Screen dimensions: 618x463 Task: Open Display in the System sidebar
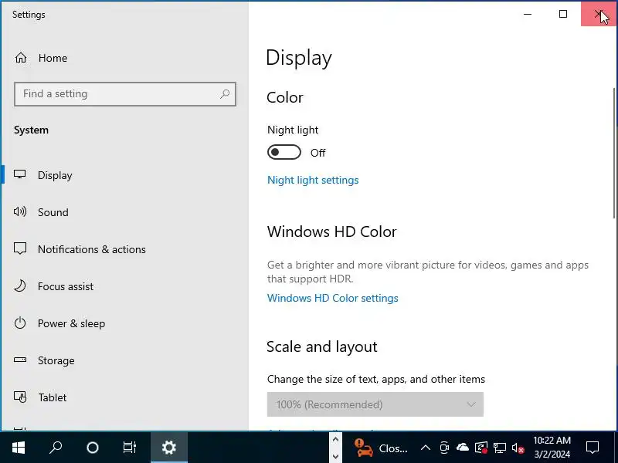coord(43,175)
